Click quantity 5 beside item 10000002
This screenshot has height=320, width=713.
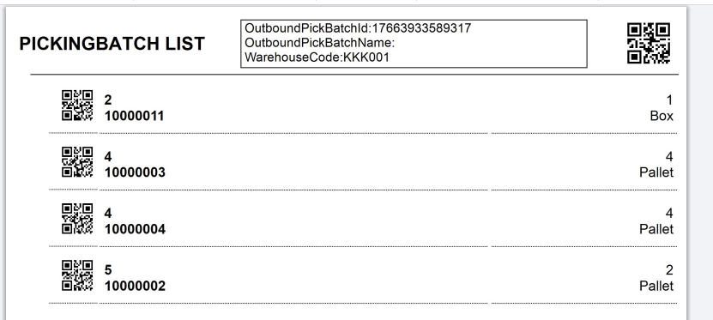108,270
